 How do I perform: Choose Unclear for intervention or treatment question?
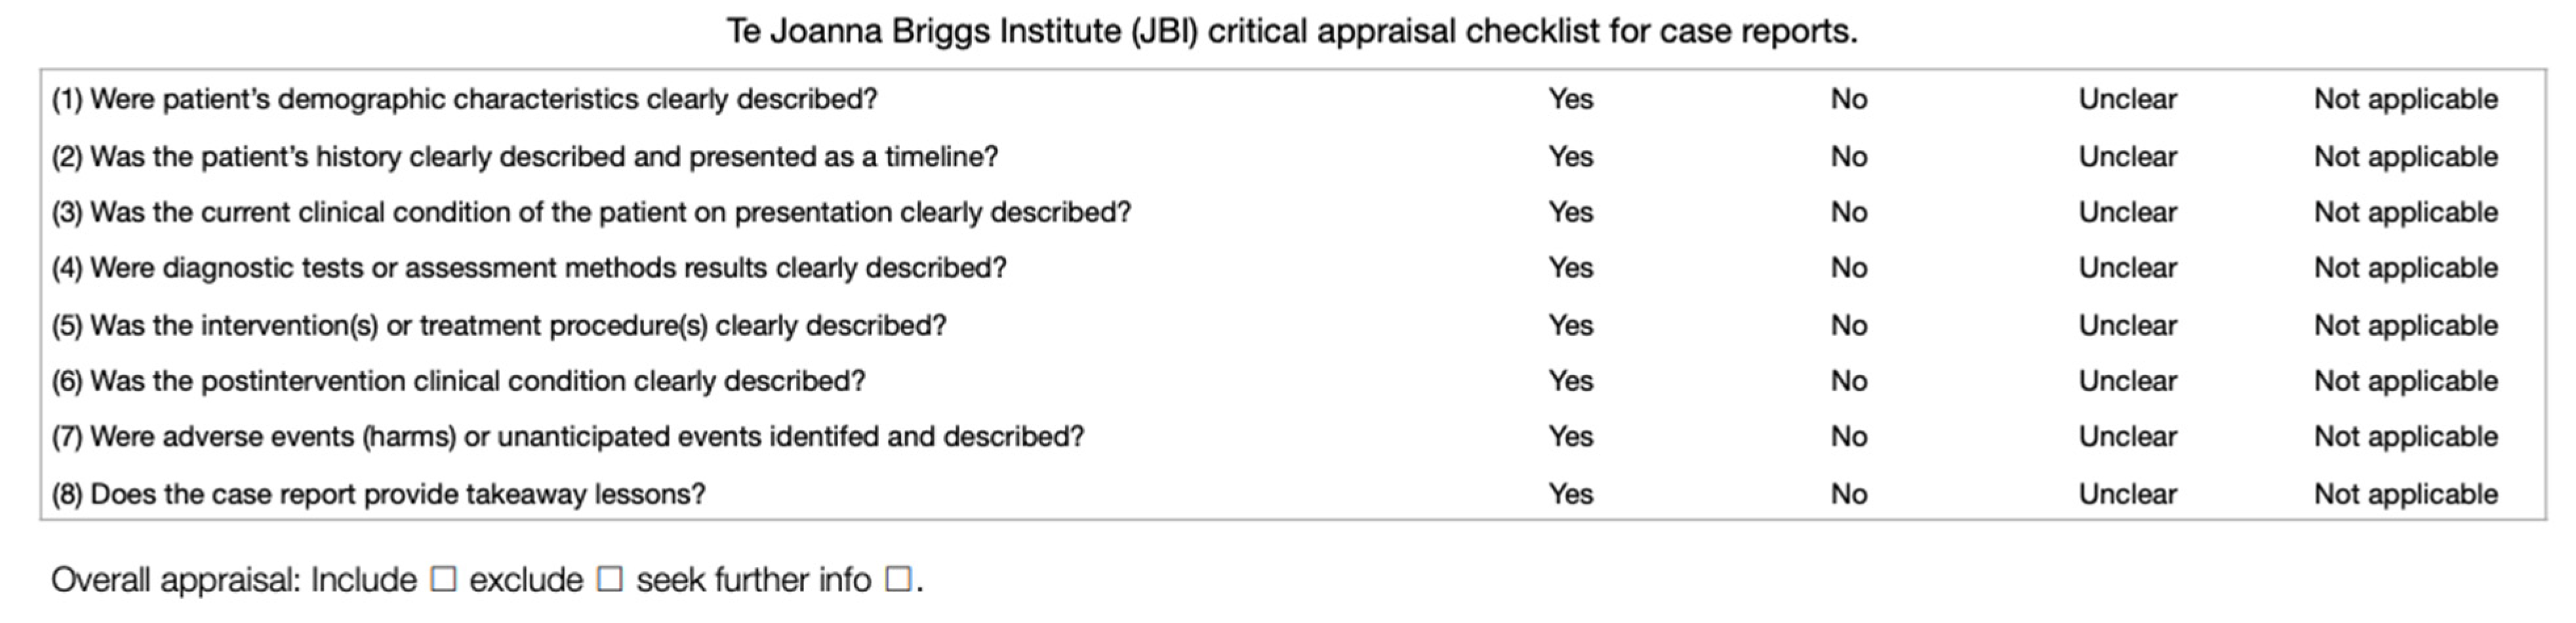click(2127, 326)
